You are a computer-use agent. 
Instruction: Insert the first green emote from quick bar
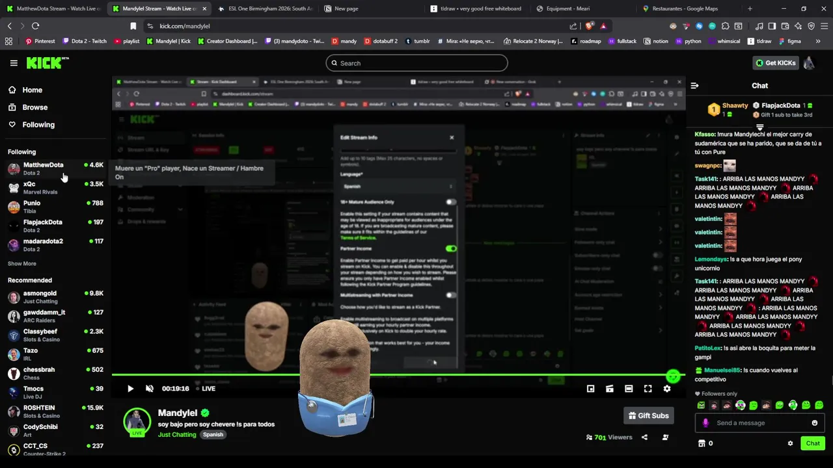coord(701,406)
